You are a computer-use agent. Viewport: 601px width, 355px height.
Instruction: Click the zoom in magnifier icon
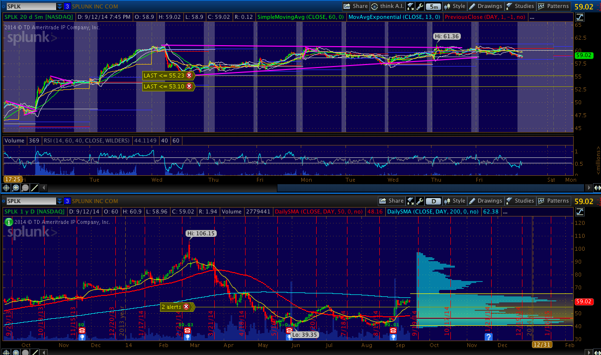pyautogui.click(x=15, y=188)
